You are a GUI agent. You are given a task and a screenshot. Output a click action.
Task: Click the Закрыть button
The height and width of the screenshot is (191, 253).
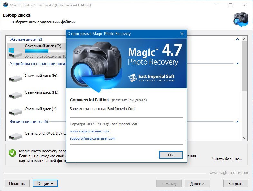[236, 183]
